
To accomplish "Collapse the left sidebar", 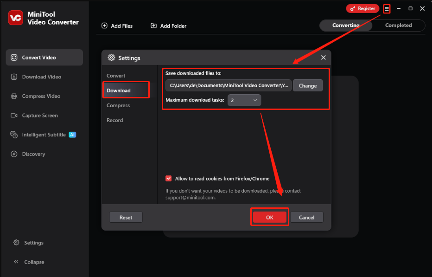I will pyautogui.click(x=29, y=262).
